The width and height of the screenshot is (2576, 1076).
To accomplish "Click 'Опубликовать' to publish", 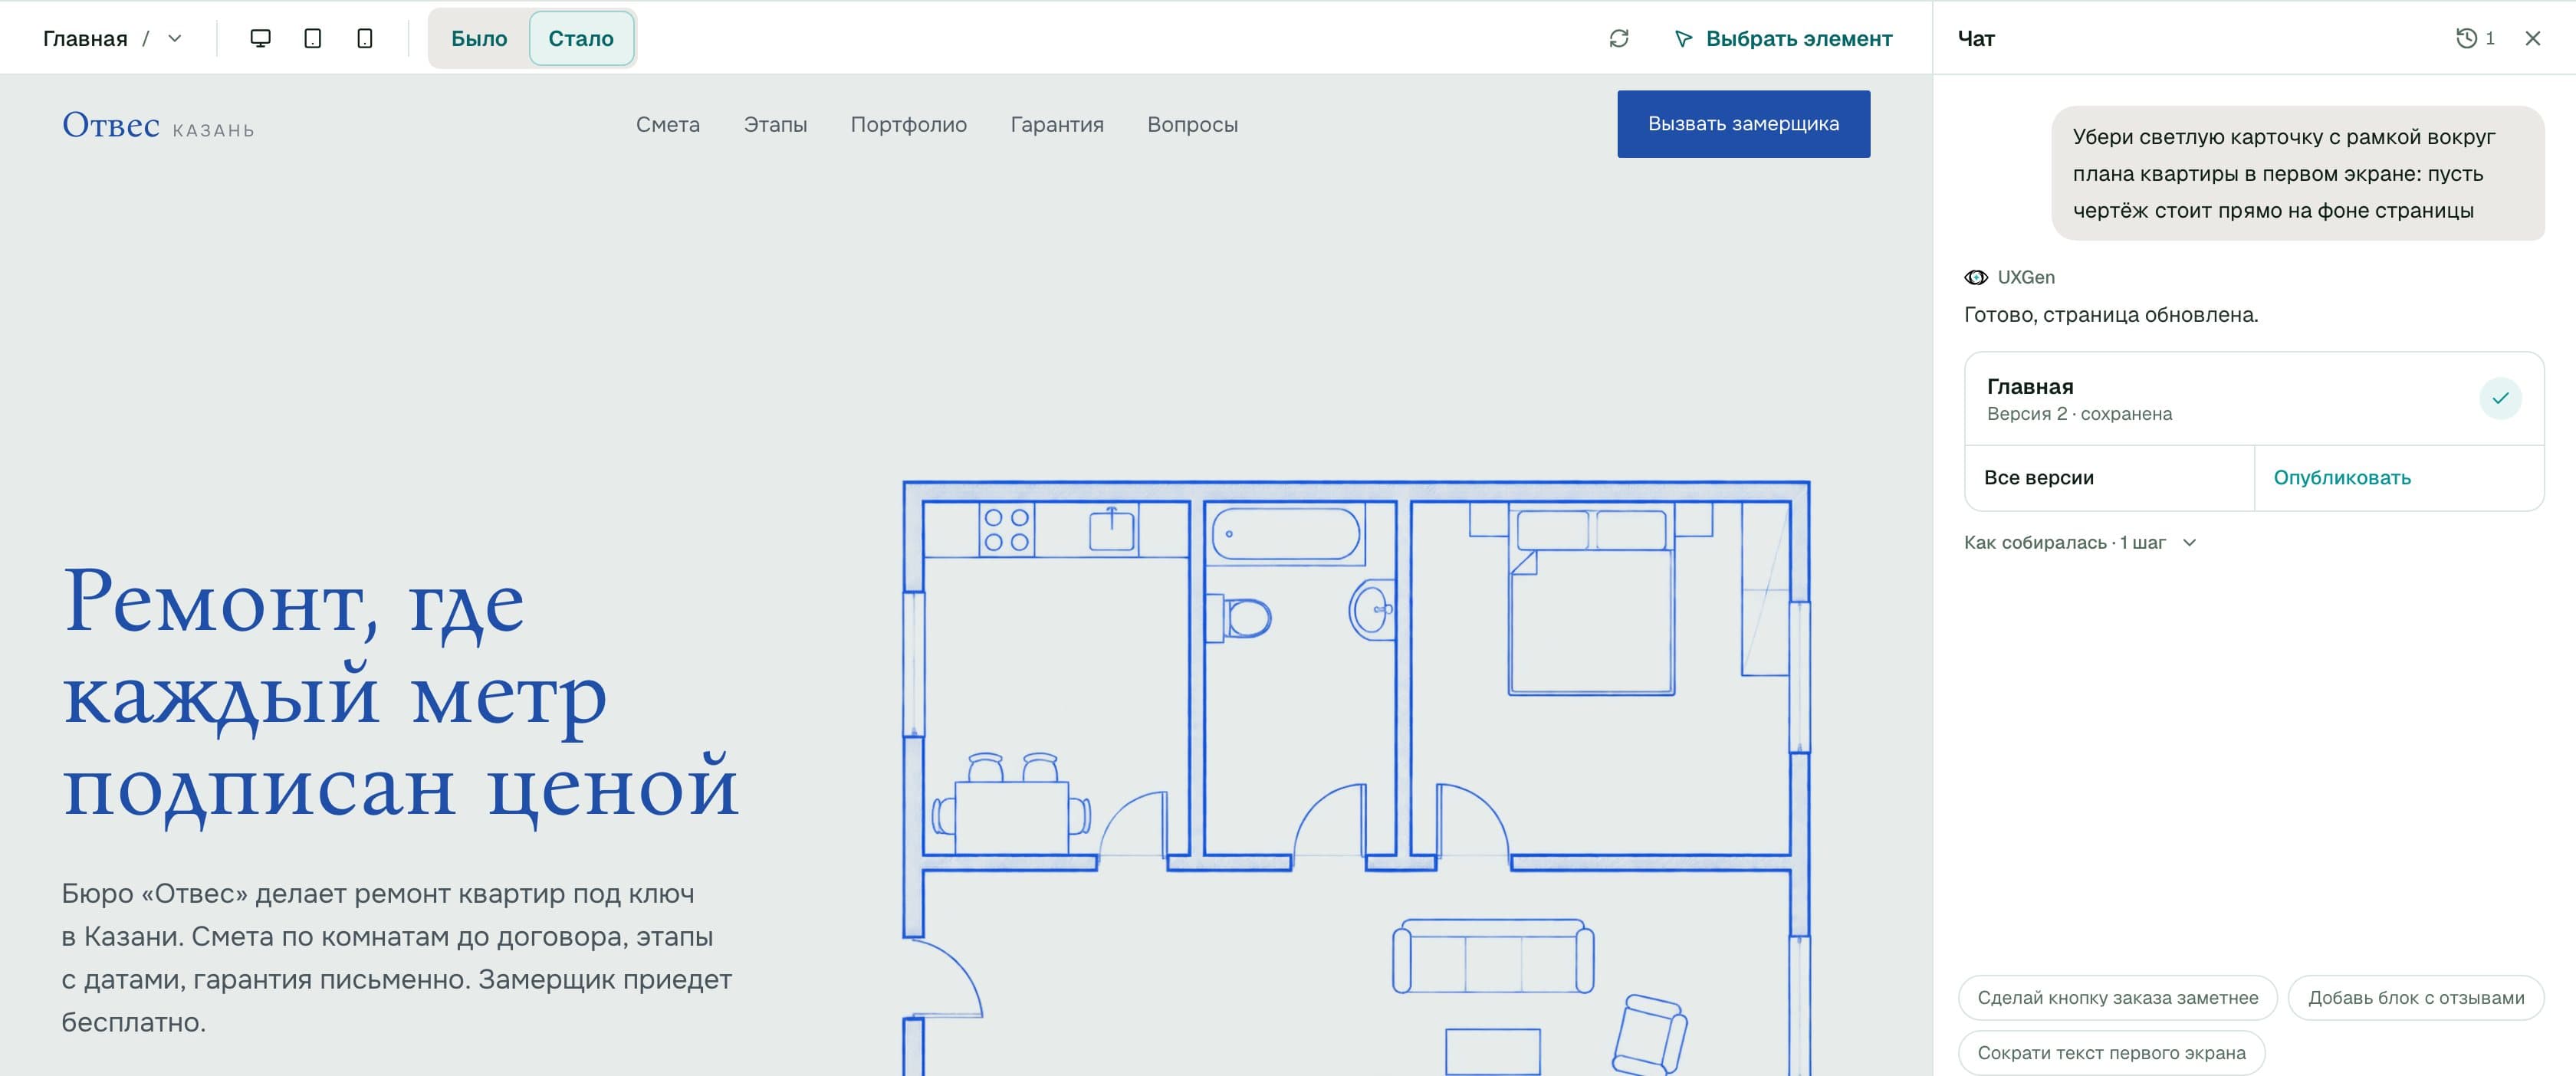I will click(2398, 478).
